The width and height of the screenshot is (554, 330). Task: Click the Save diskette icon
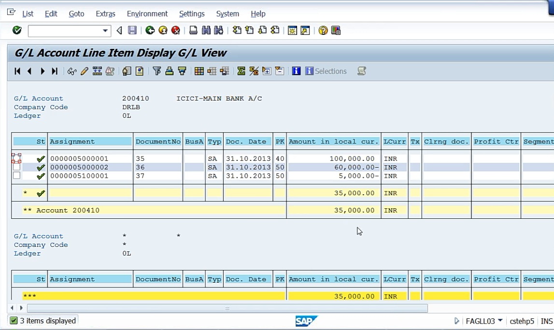click(132, 30)
